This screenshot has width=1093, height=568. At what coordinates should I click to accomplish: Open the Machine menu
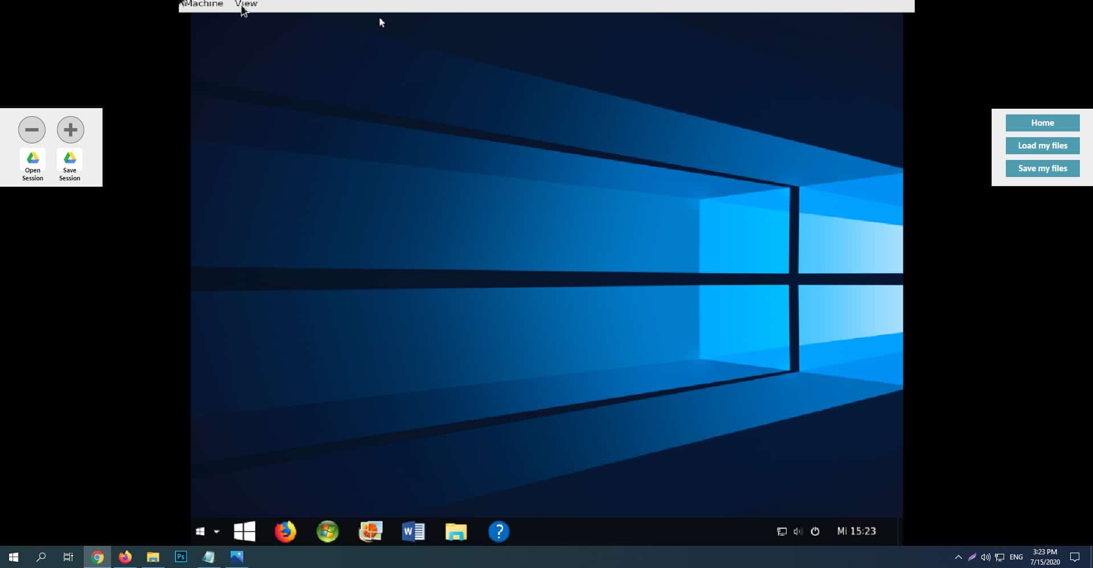coord(204,4)
